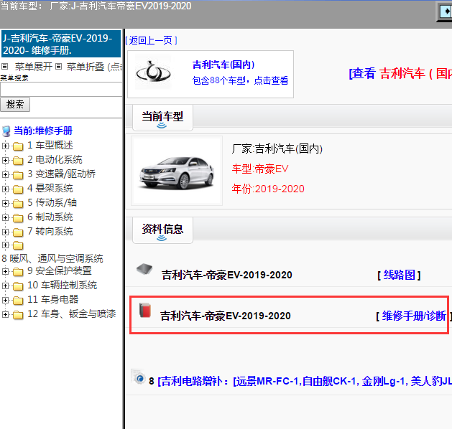This screenshot has width=452, height=429.
Task: Select 4 悬架系统 in the tree
Action: pos(50,188)
